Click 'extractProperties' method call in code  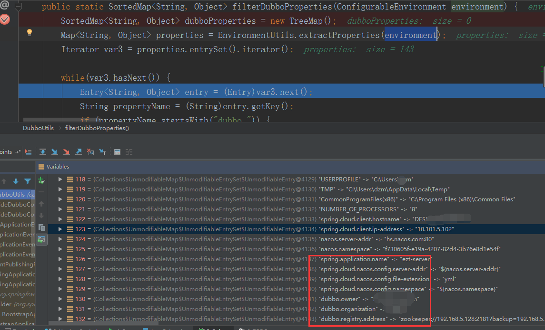click(x=339, y=35)
